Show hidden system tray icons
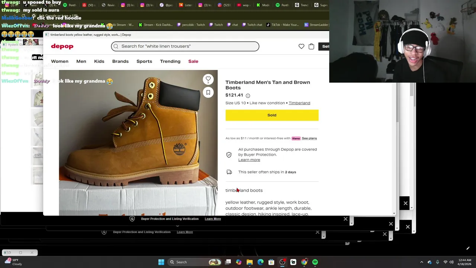Viewport: 476px width, 268px height. click(x=421, y=262)
